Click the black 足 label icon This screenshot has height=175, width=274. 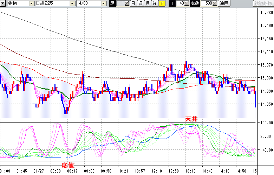click(112, 3)
